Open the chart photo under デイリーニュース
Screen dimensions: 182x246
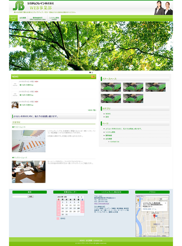point(29,141)
